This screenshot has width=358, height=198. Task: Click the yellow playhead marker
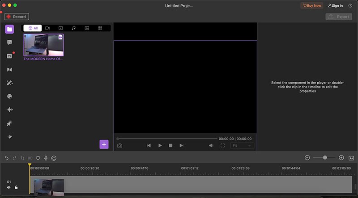point(30,164)
